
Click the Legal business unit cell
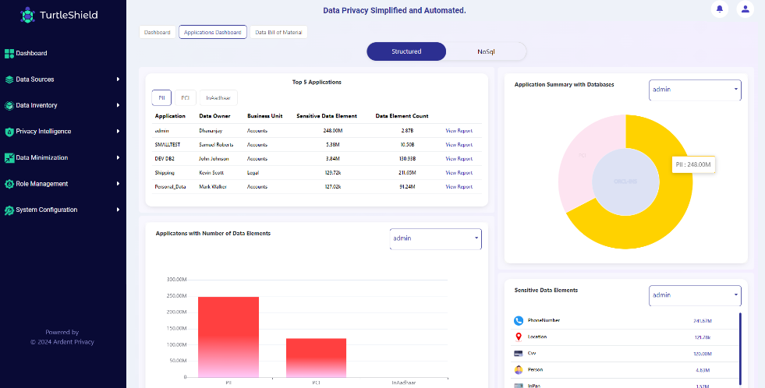click(253, 172)
